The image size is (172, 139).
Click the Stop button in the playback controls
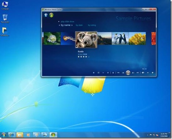(113, 73)
